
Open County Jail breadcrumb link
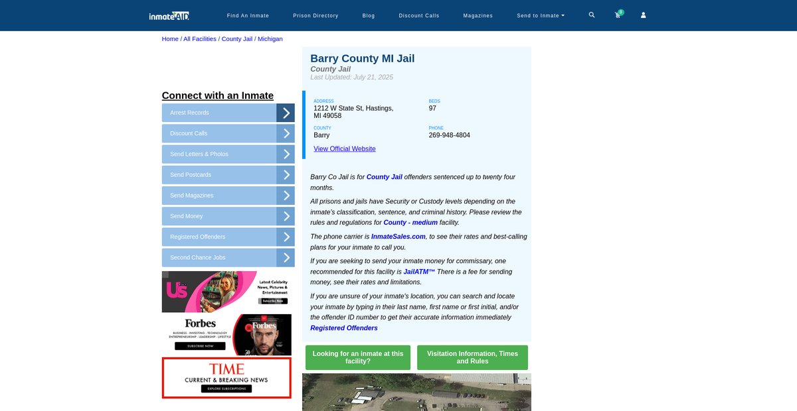coord(237,39)
